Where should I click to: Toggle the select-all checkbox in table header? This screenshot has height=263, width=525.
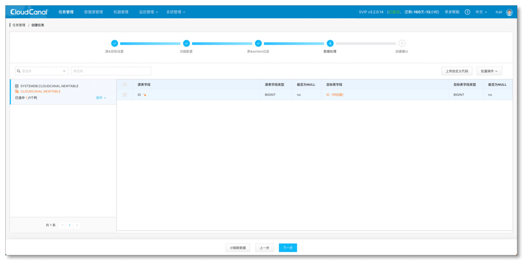tap(125, 84)
